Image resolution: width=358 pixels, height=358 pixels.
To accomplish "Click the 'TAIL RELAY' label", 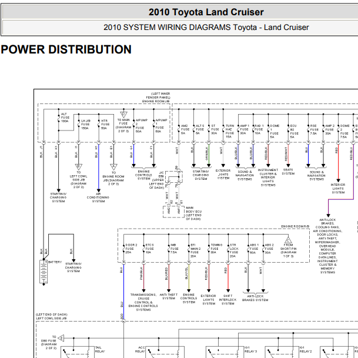I will click(100, 349).
